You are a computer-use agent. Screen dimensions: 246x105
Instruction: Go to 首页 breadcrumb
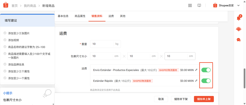(14, 6)
